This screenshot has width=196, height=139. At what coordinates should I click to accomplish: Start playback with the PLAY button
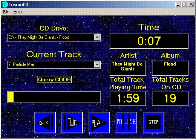tap(100, 122)
